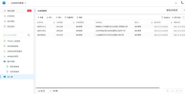Go to previous page arrow
Image resolution: width=185 pixels, height=94 pixels.
tap(177, 91)
